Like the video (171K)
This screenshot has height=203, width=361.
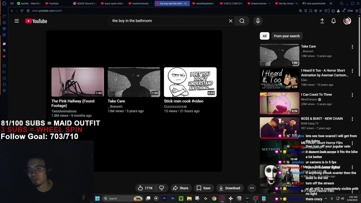click(145, 188)
